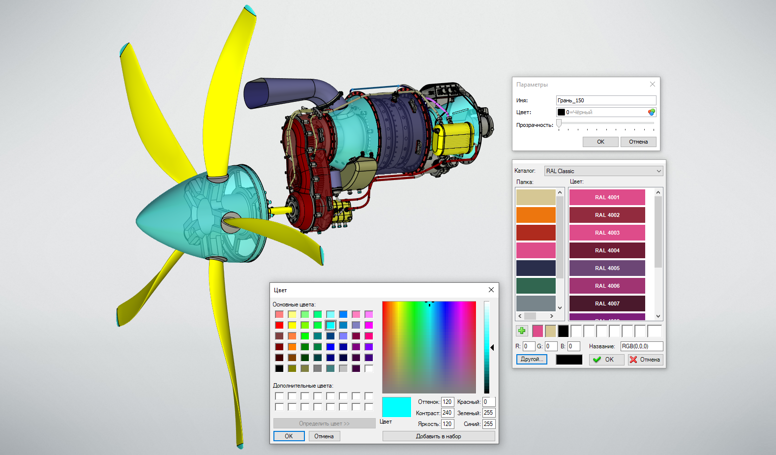776x455 pixels.
Task: Select the RAL 4007 color
Action: (607, 303)
